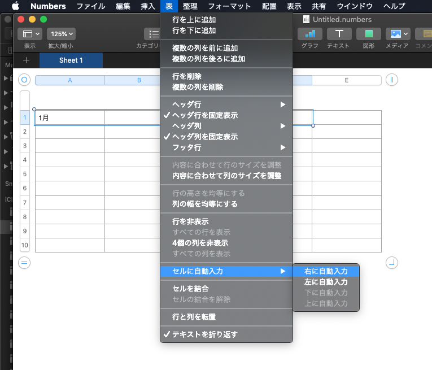This screenshot has height=370, width=432.
Task: Switch to the Sheet 1 tab
Action: [x=71, y=60]
